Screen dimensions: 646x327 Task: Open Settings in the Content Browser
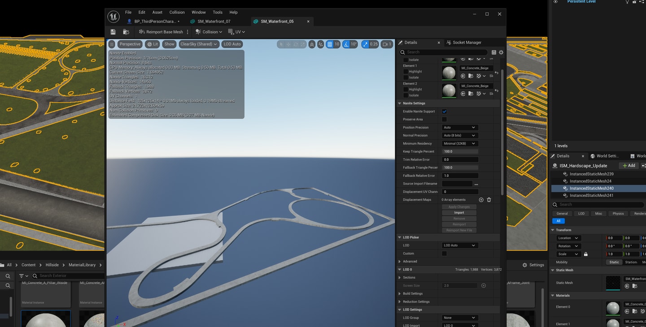pos(533,265)
